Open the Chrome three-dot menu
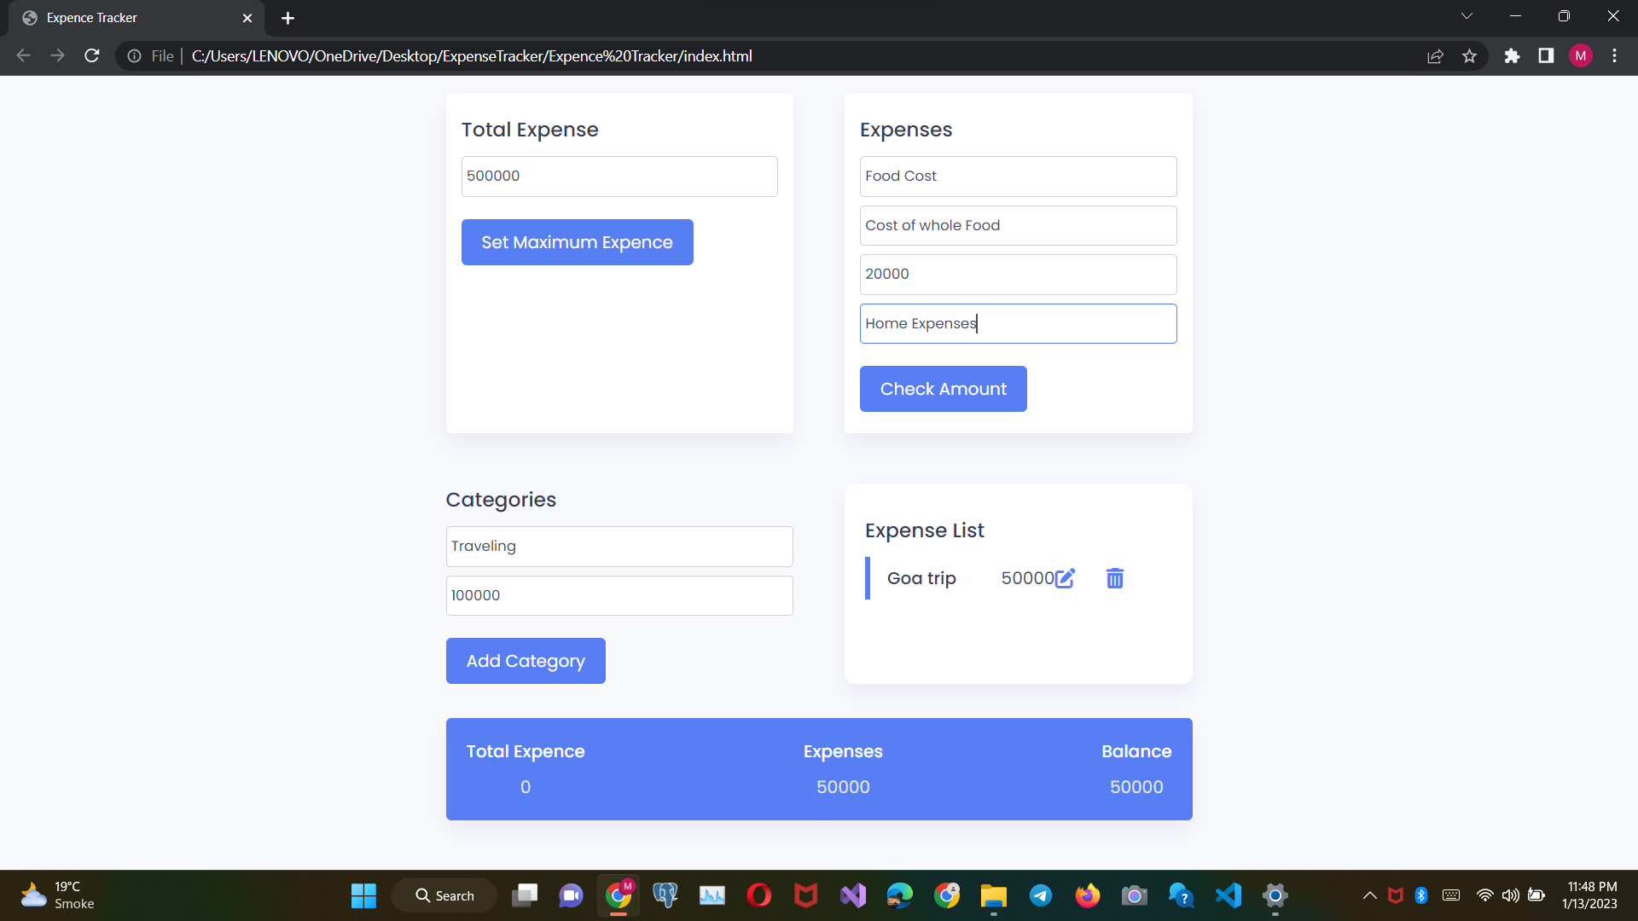 click(x=1614, y=56)
